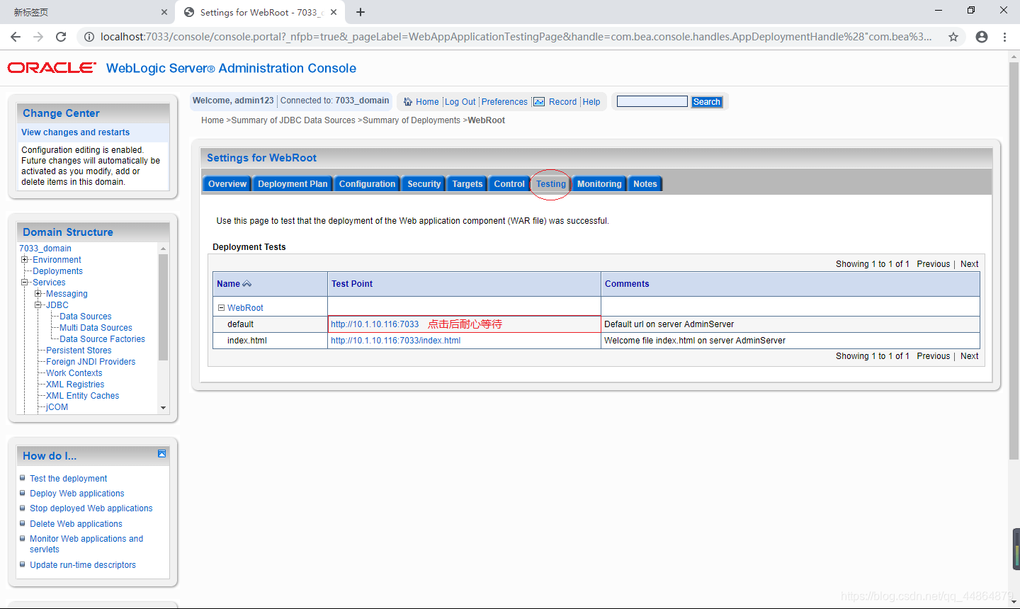Open the Help link
Image resolution: width=1020 pixels, height=609 pixels.
pyautogui.click(x=591, y=102)
